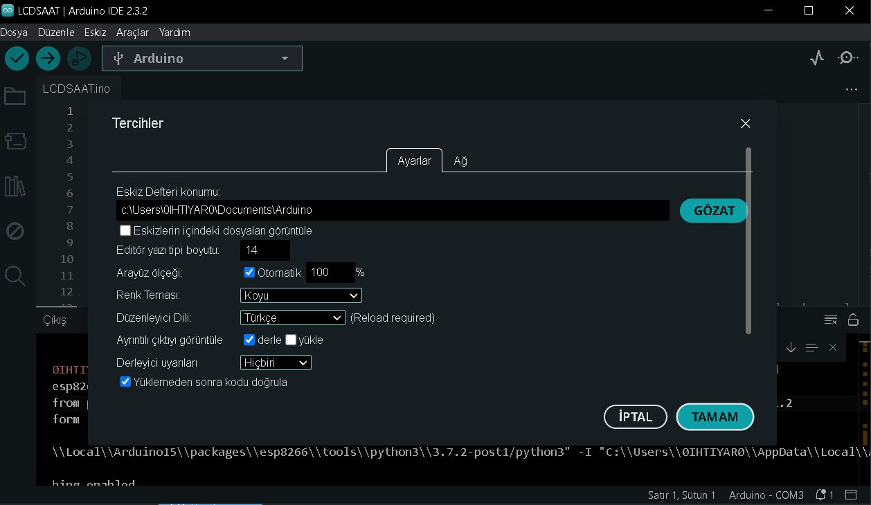The image size is (871, 505).
Task: Click the İPTAL button
Action: 636,417
